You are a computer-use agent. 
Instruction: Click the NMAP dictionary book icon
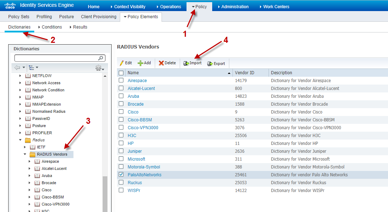tap(28, 97)
